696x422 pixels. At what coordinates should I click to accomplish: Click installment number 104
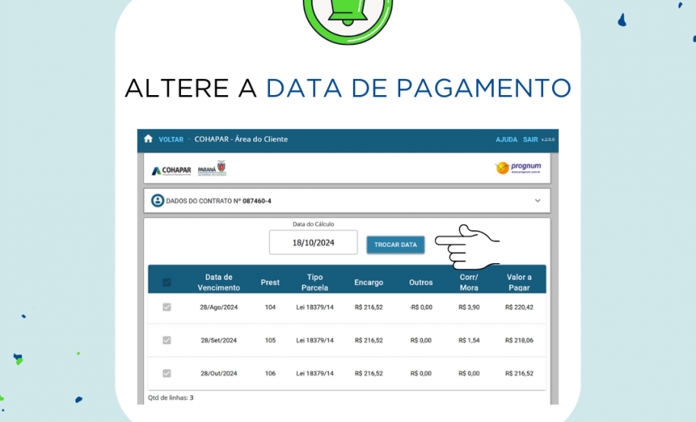click(x=270, y=307)
